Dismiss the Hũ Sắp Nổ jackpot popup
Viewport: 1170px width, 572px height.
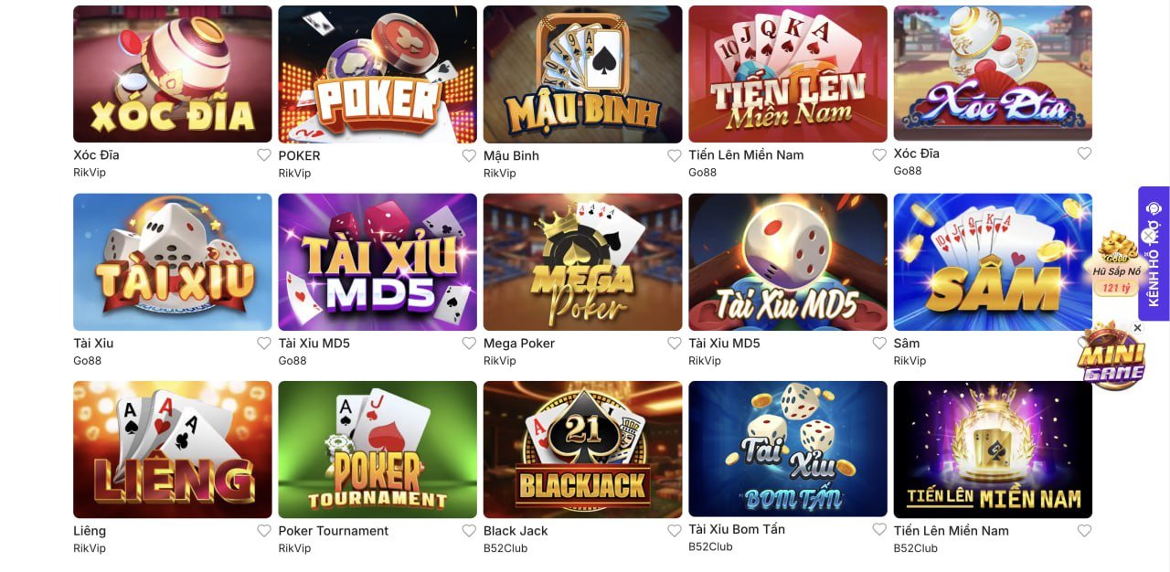coord(1148,236)
